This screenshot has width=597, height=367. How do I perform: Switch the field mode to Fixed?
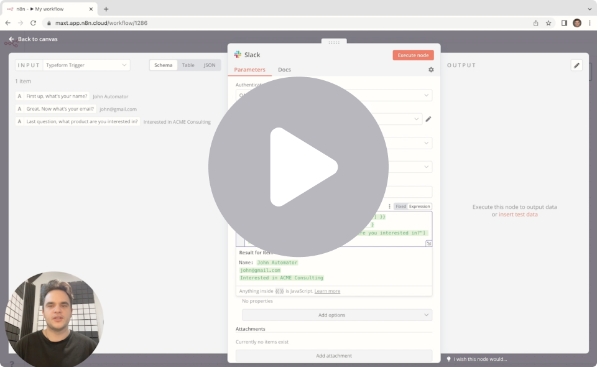tap(400, 207)
